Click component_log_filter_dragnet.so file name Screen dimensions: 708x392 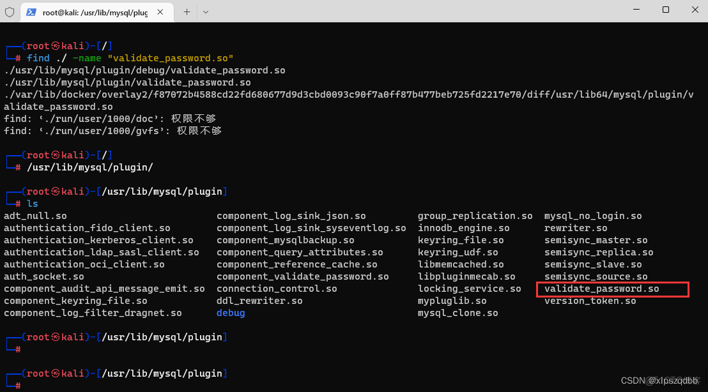93,313
